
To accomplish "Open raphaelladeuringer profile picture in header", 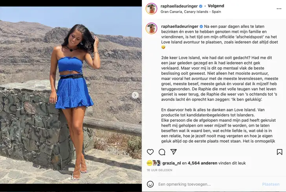I will pos(151,9).
